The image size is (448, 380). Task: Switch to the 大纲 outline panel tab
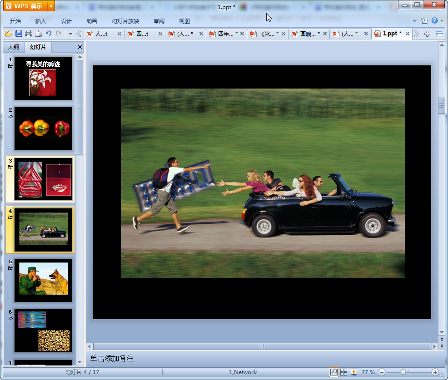click(14, 47)
